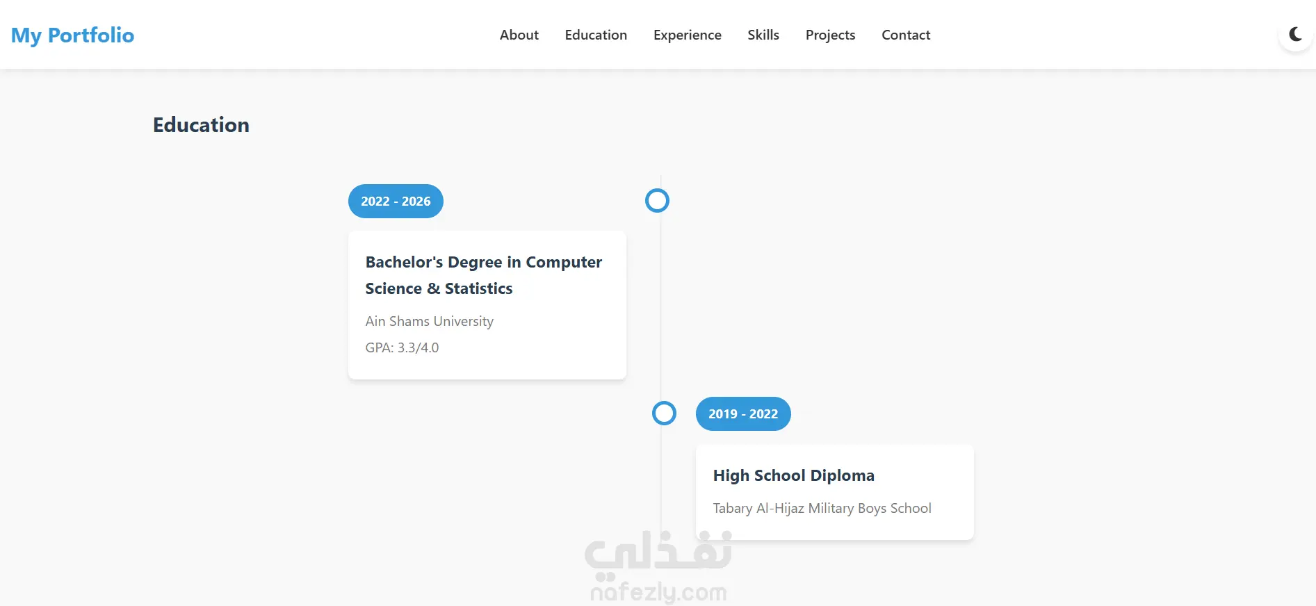Click the Education section heading
Viewport: 1316px width, 606px height.
coord(201,125)
